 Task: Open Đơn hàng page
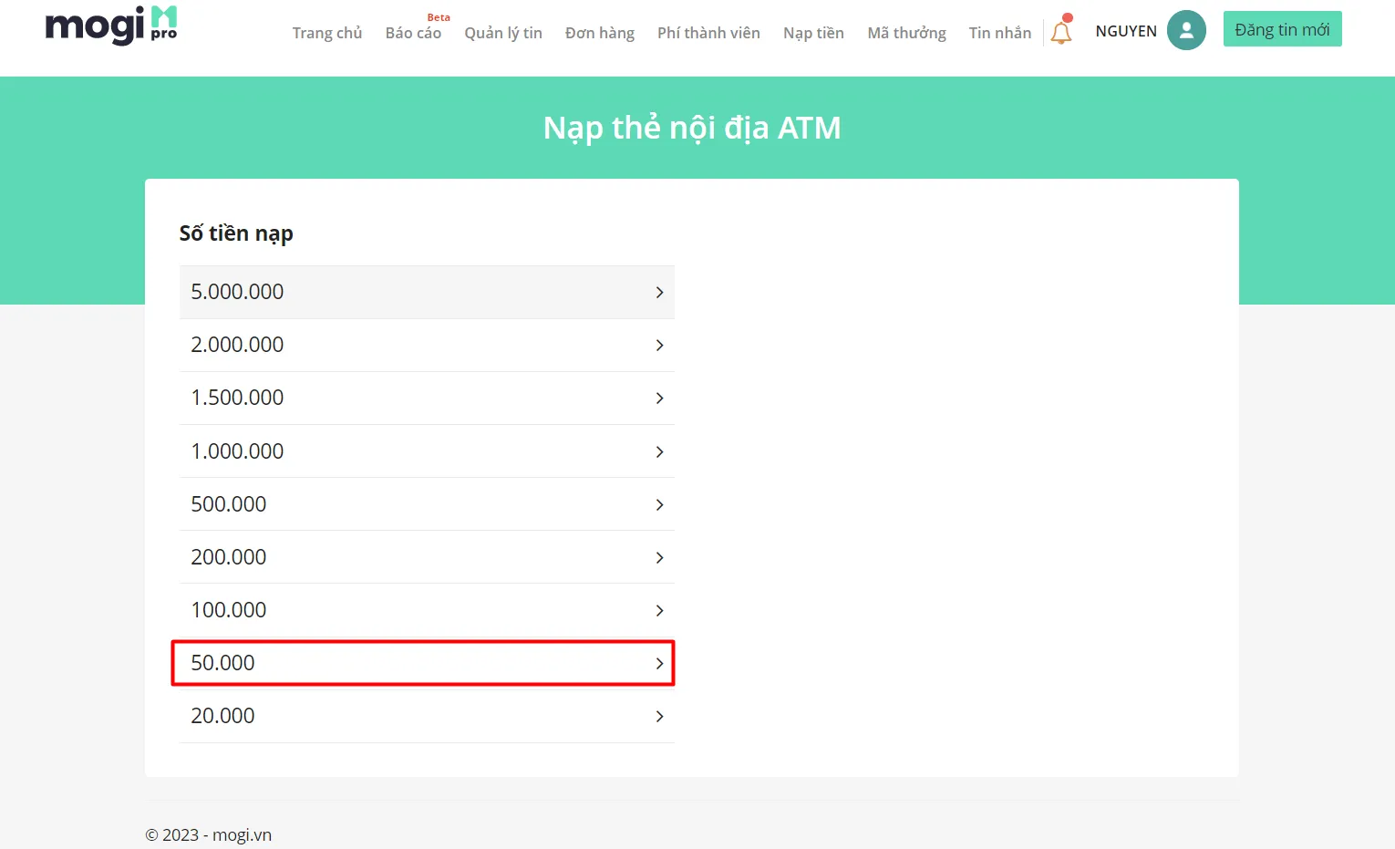click(600, 33)
